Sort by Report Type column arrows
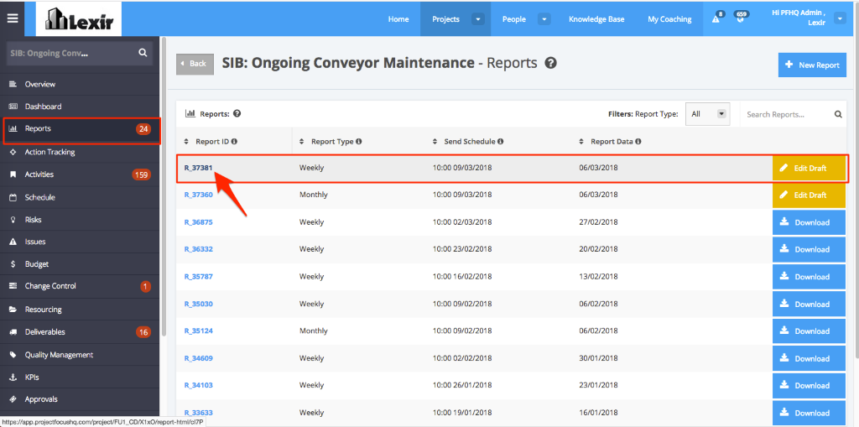The width and height of the screenshot is (859, 427). (302, 142)
